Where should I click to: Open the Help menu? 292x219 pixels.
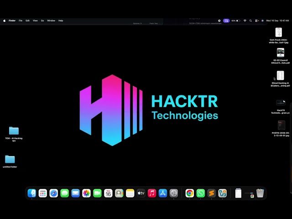coord(61,21)
